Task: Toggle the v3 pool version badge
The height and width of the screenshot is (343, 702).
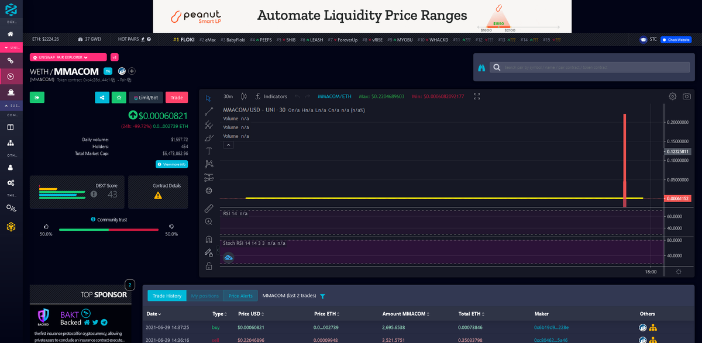Action: pyautogui.click(x=114, y=57)
